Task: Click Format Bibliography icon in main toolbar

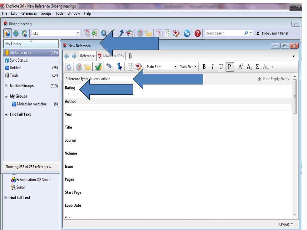Action: [168, 33]
